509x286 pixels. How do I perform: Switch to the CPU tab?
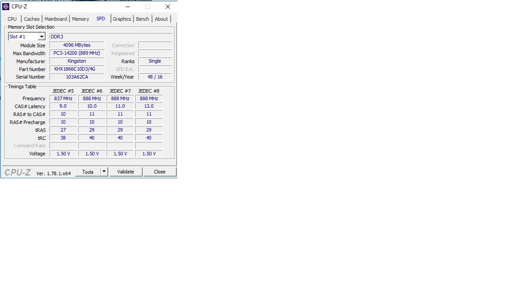coord(12,19)
